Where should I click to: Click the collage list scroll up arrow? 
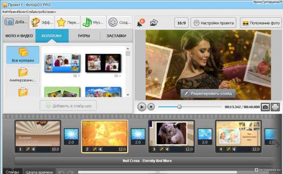[x=128, y=49]
